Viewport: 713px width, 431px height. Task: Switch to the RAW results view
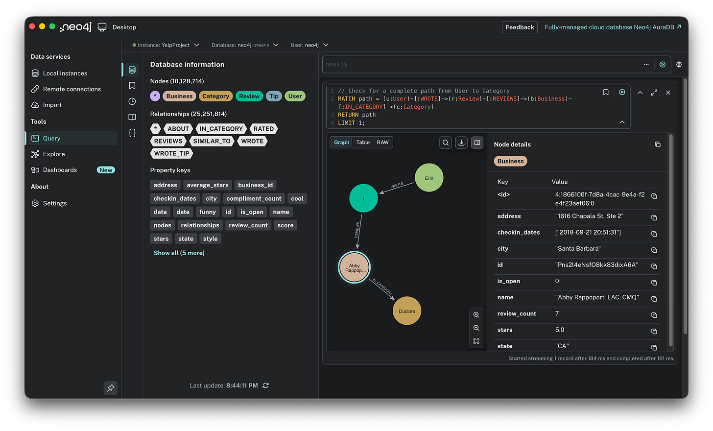(382, 142)
